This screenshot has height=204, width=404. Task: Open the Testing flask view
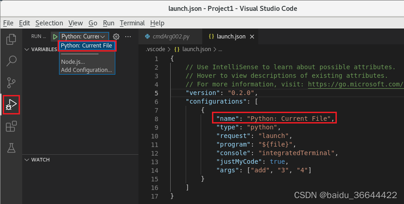(11, 148)
